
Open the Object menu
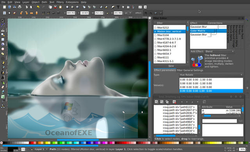click(36, 2)
